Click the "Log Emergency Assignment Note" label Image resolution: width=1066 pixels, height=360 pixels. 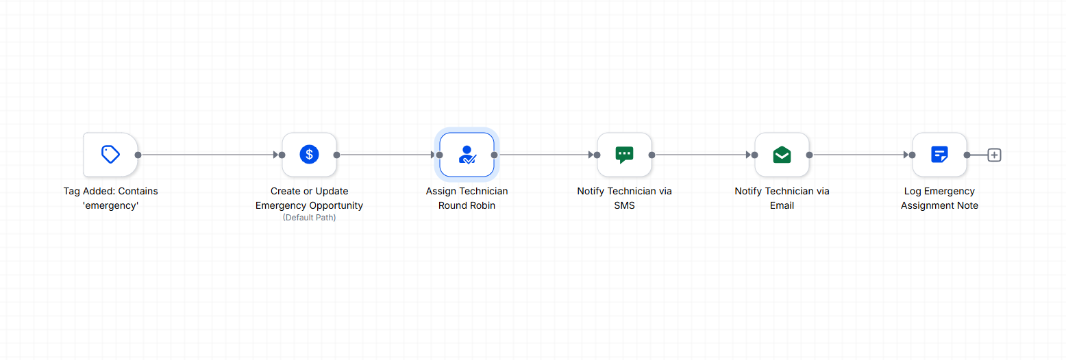coord(939,198)
